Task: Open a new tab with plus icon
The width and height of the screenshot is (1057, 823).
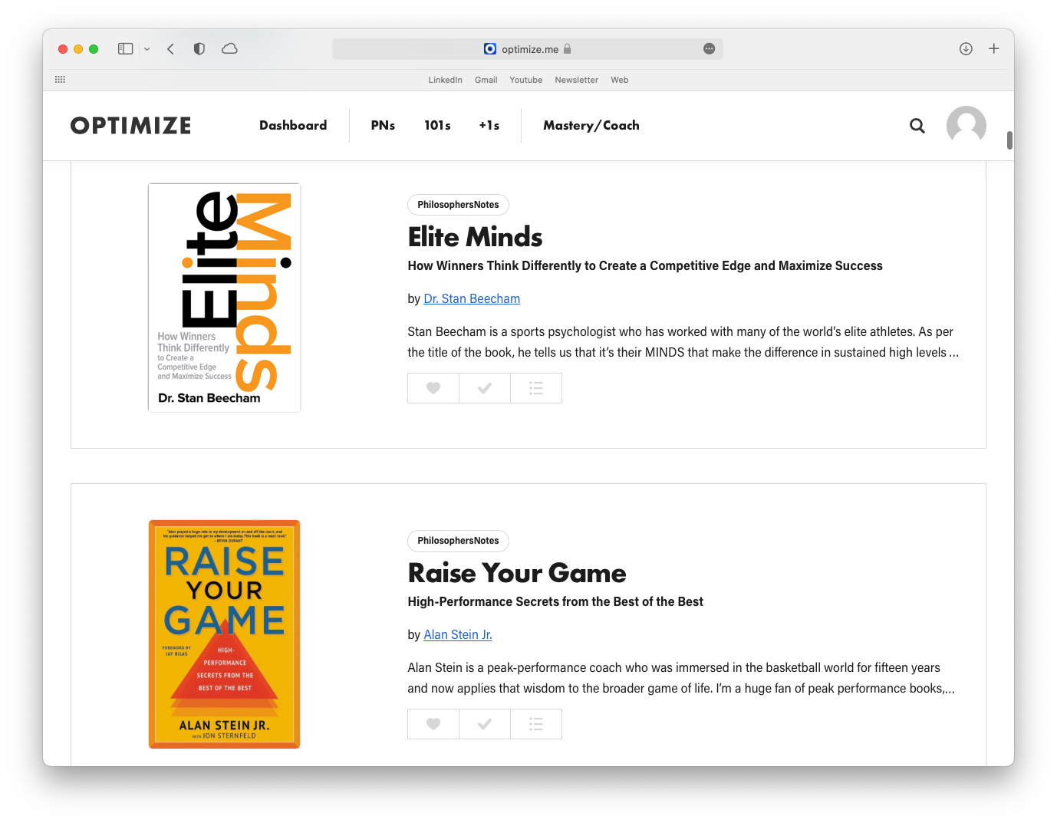Action: (x=994, y=49)
